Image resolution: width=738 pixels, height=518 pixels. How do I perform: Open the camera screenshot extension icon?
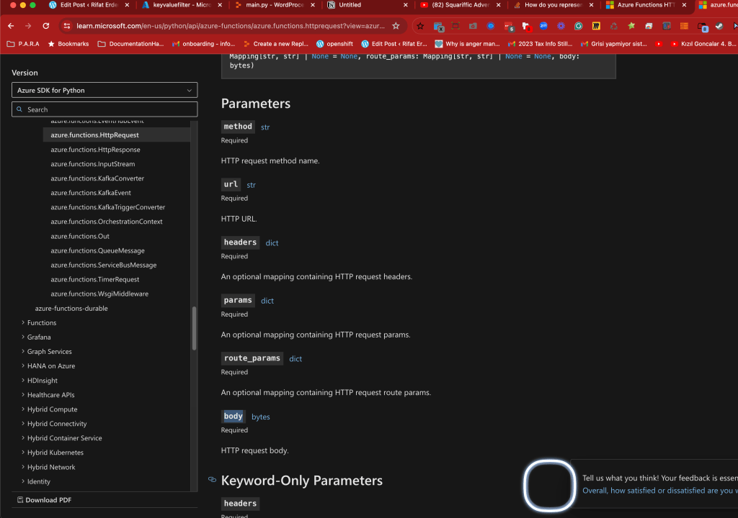tap(473, 26)
